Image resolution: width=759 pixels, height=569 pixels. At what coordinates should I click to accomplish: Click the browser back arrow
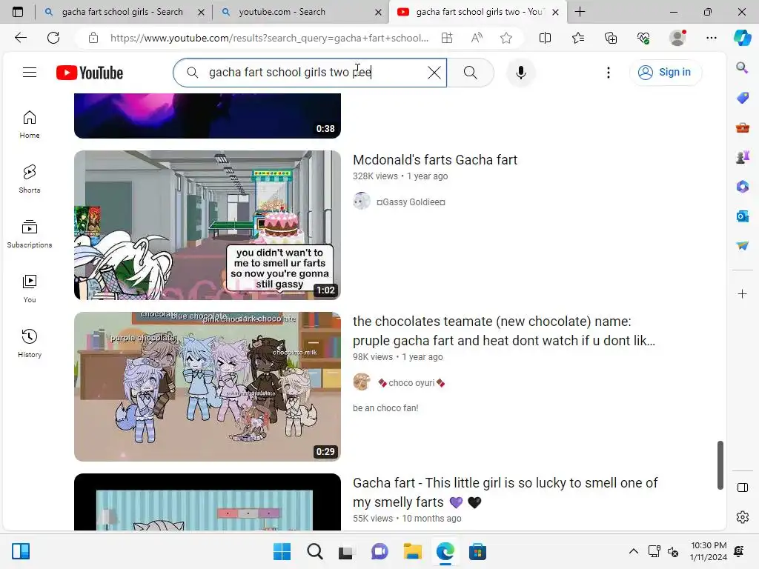pyautogui.click(x=20, y=38)
